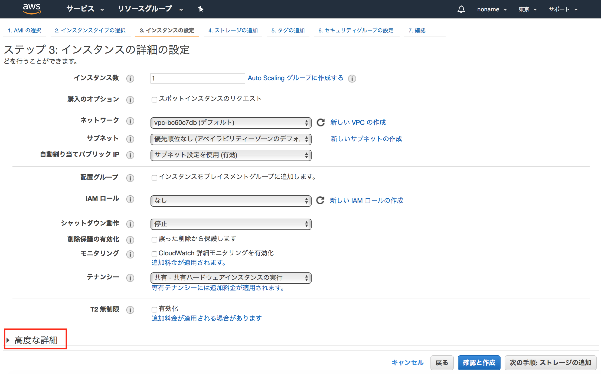This screenshot has height=374, width=601.
Task: Click the インスタンス数 input field
Action: pyautogui.click(x=198, y=78)
